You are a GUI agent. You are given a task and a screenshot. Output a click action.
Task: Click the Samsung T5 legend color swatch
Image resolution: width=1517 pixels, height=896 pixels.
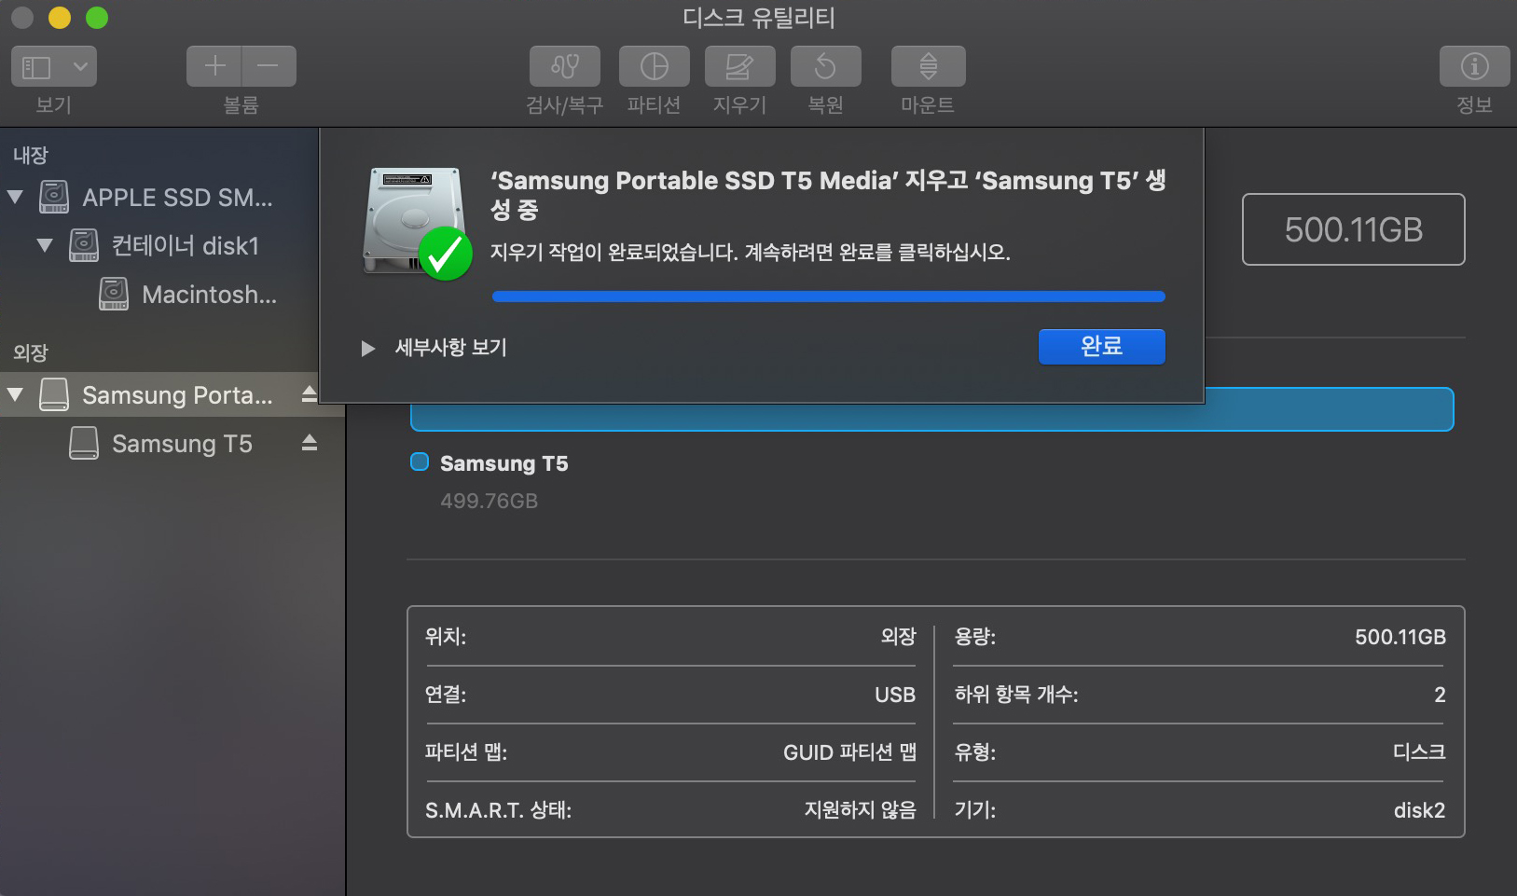pyautogui.click(x=420, y=462)
